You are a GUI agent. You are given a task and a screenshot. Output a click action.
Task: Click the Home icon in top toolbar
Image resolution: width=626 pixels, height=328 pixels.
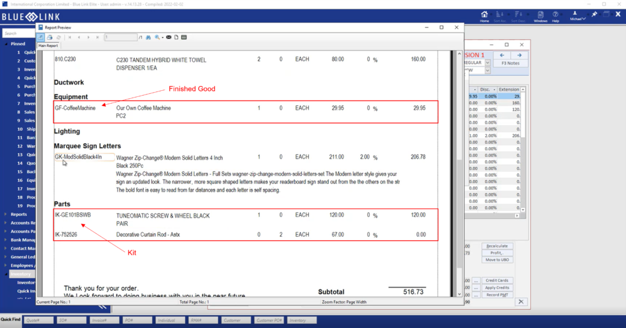click(x=484, y=16)
